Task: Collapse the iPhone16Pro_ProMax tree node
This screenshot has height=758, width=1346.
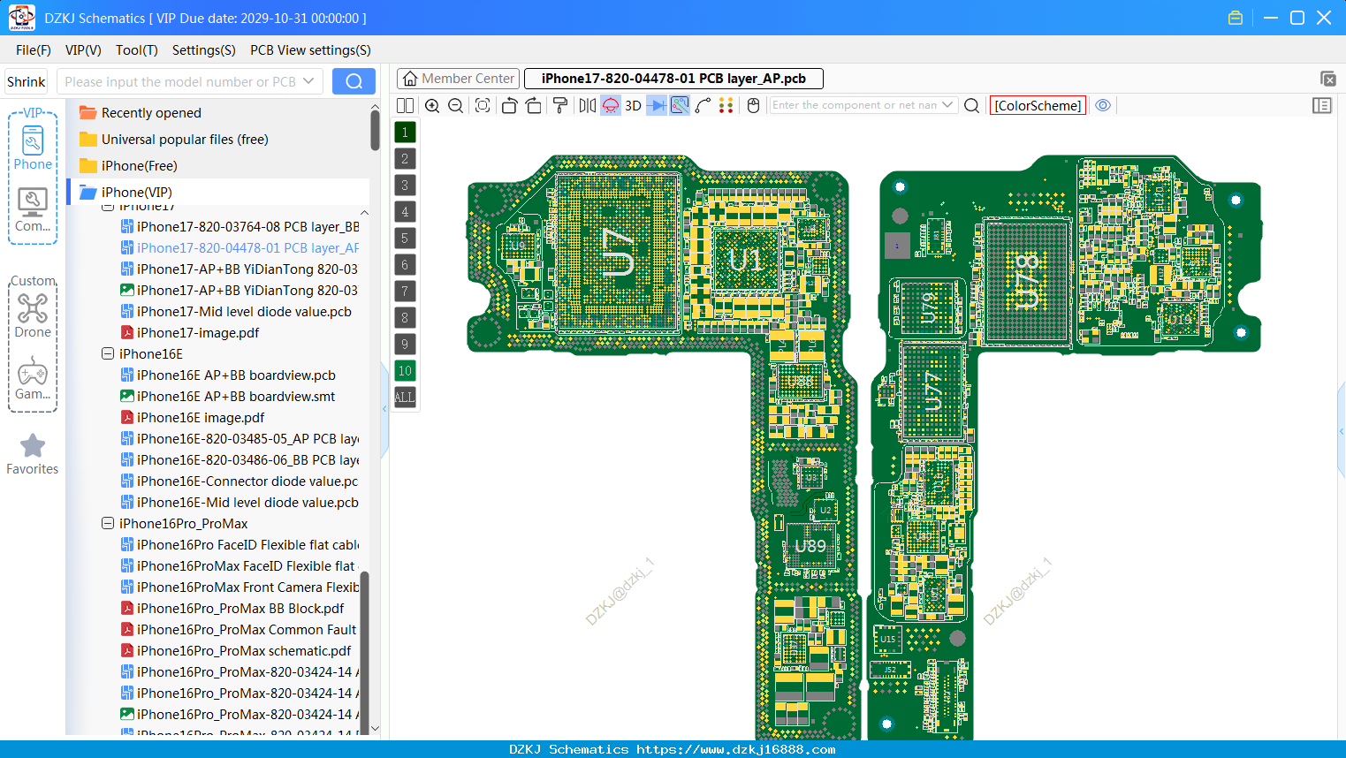Action: [108, 523]
